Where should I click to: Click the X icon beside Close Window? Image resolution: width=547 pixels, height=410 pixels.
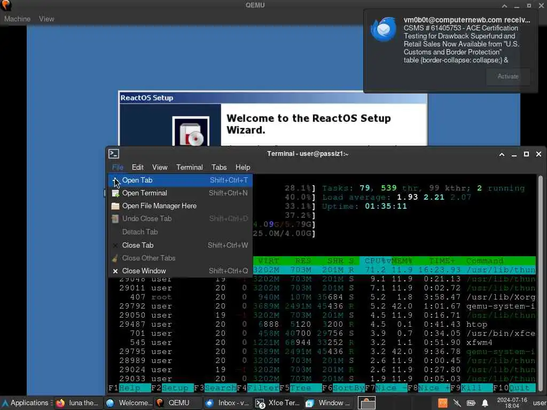pos(115,271)
